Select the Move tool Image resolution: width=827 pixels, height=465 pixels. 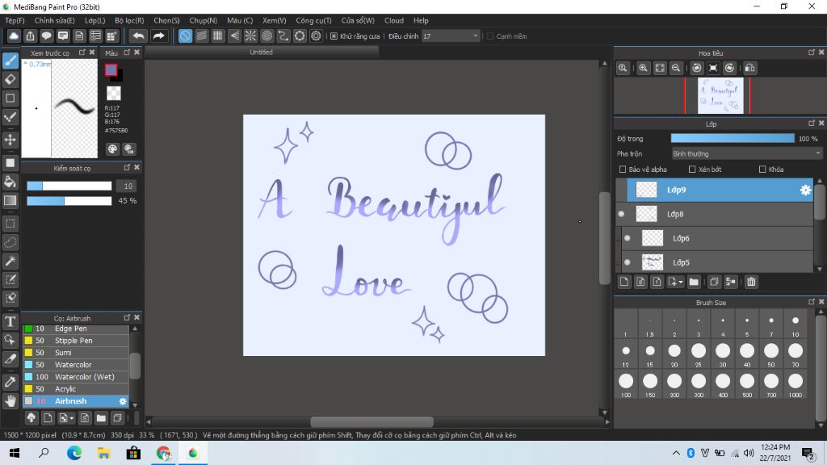(10, 140)
